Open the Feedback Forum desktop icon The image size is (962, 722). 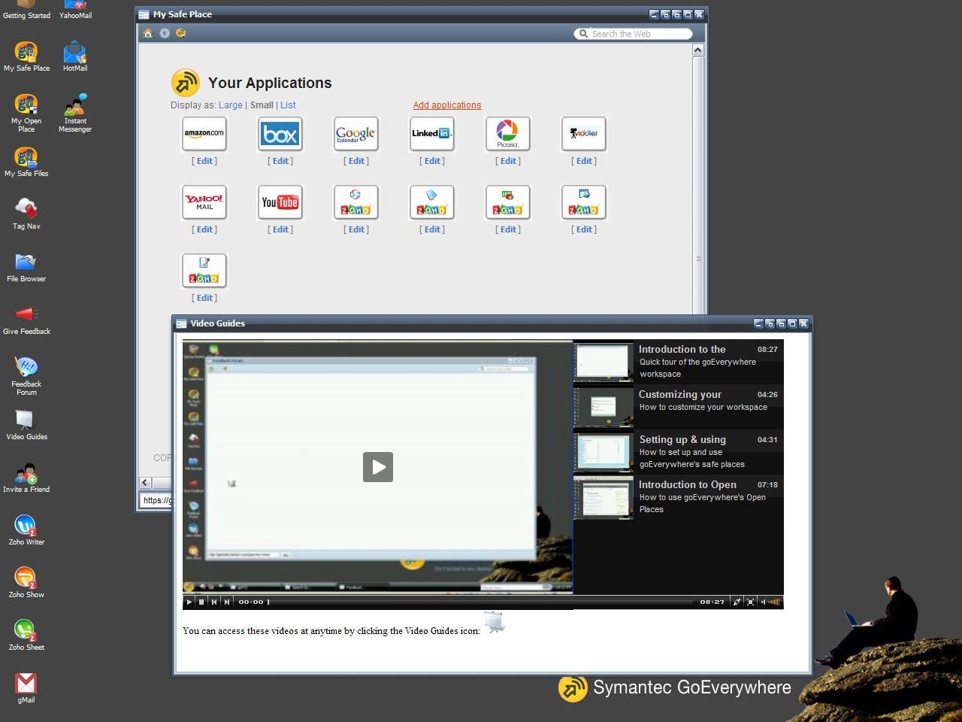26,376
